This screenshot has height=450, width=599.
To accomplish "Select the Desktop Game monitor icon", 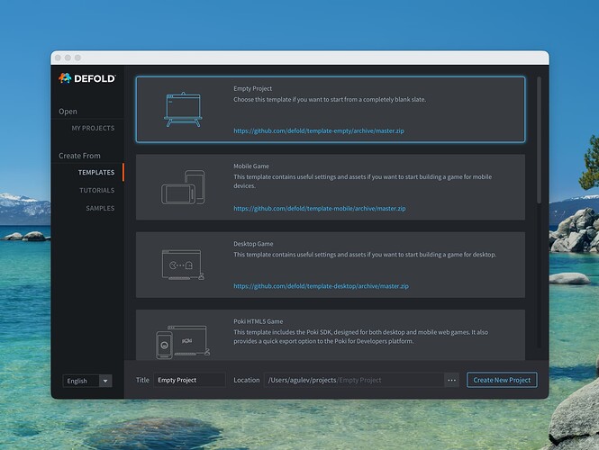I will (183, 265).
